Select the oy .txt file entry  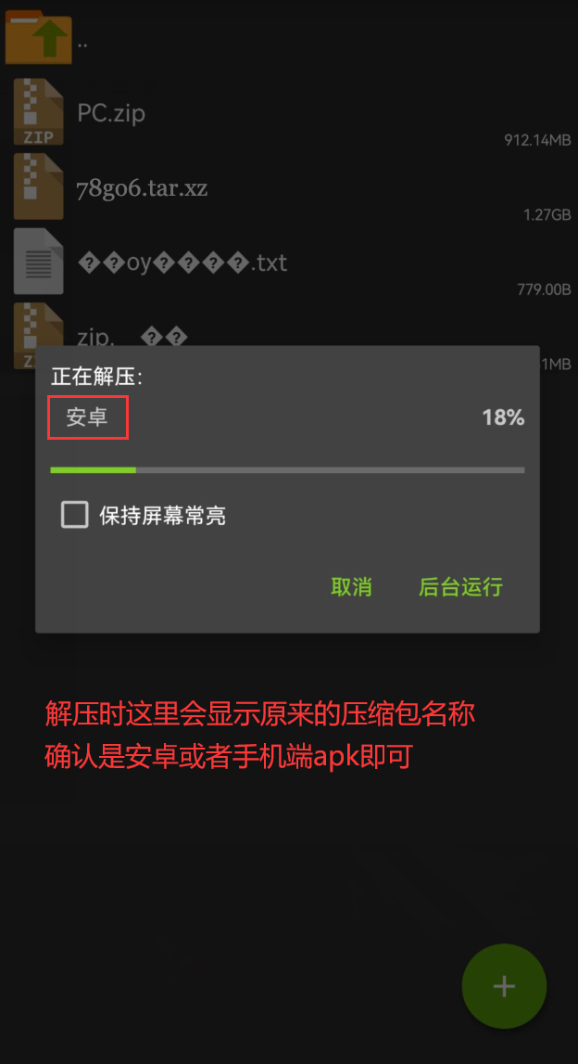[x=182, y=263]
